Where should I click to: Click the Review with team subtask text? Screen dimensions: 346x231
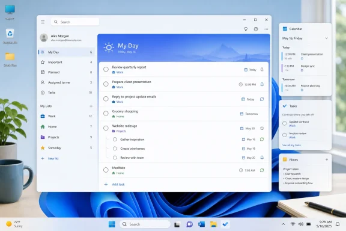click(132, 158)
